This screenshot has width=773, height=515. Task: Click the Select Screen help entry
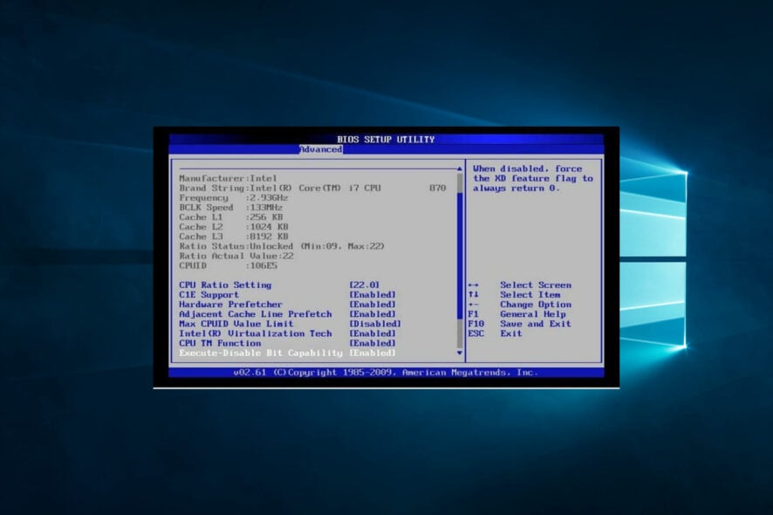[536, 285]
